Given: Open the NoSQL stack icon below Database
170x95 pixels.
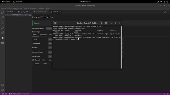Looking at the screenshot, I should pos(2,43).
